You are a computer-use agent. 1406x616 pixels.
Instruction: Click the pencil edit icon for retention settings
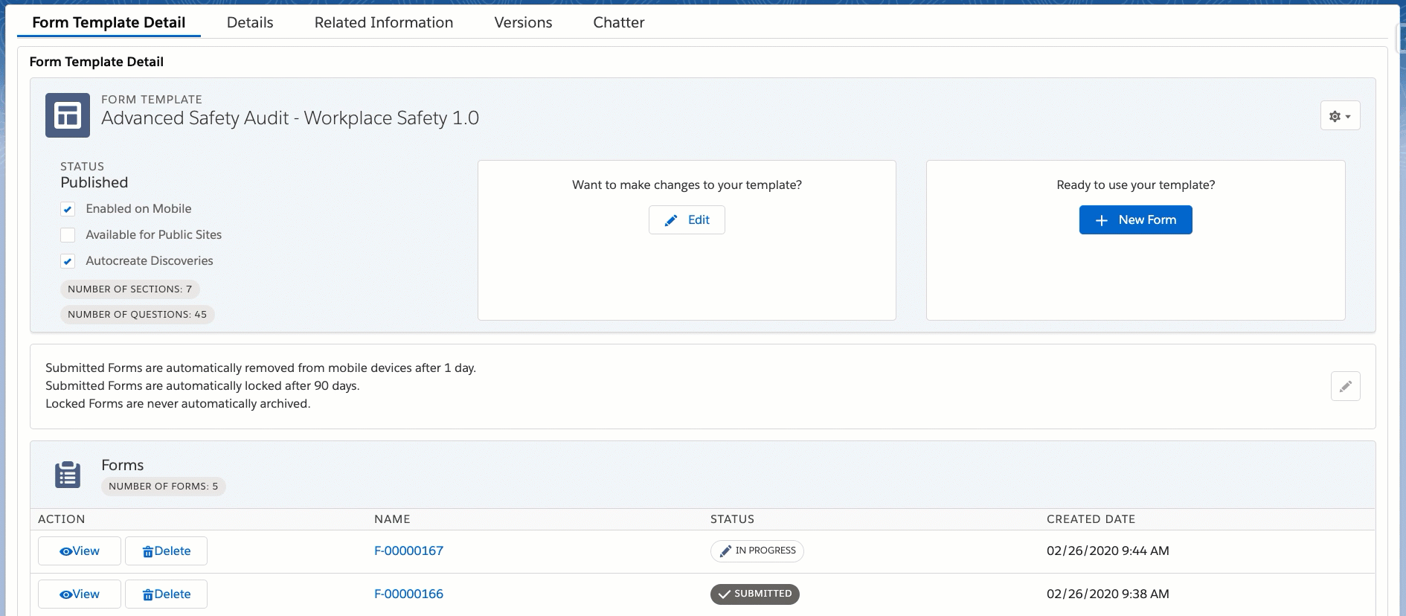(1345, 386)
